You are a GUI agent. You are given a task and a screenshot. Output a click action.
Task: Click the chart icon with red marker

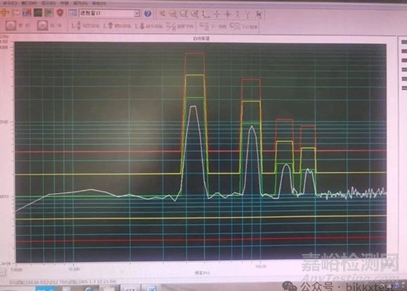pyautogui.click(x=27, y=13)
